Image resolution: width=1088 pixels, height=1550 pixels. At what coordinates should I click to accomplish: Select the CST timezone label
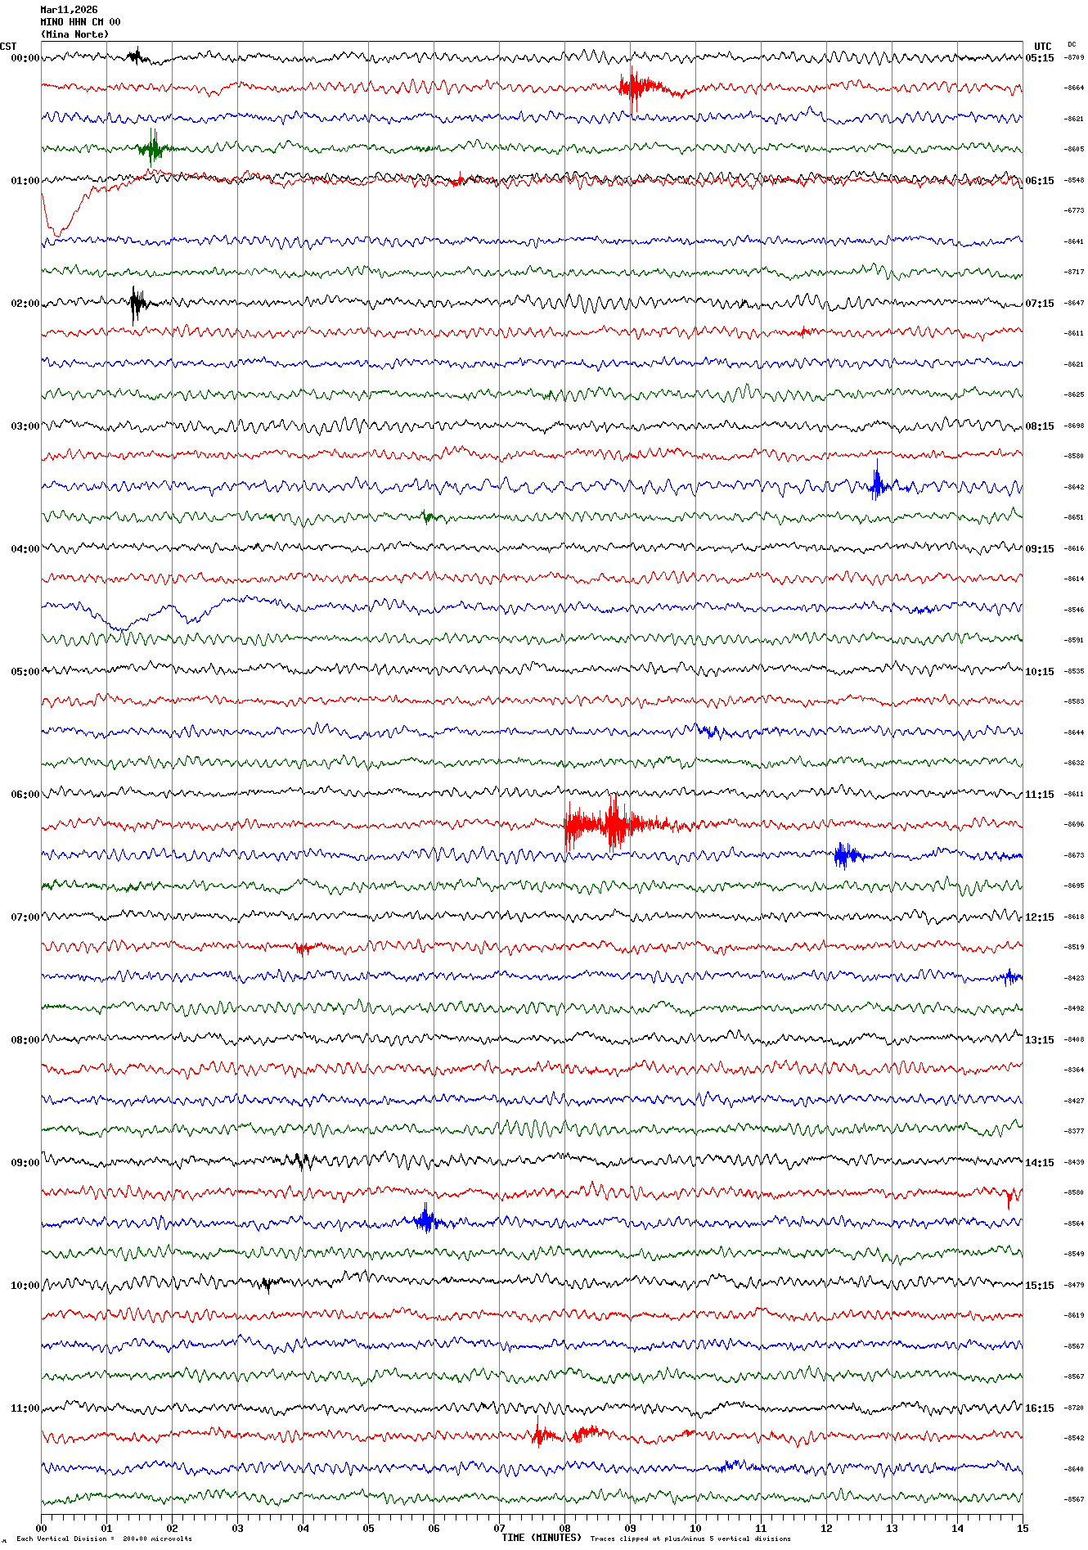[8, 47]
